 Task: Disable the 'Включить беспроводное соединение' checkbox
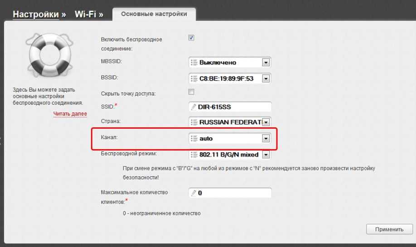point(191,38)
